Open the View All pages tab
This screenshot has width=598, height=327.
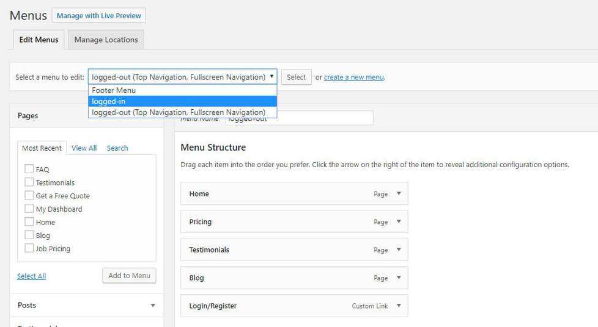tap(84, 148)
